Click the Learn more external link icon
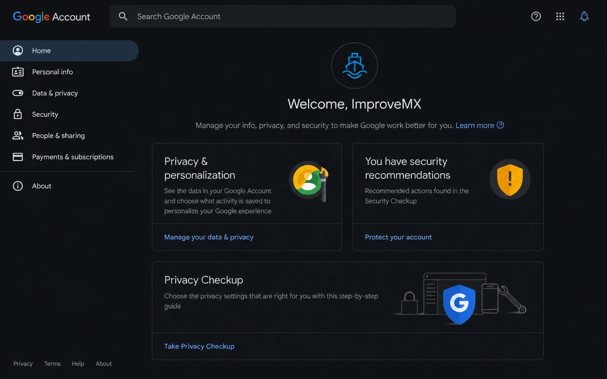Image resolution: width=607 pixels, height=379 pixels. (500, 125)
